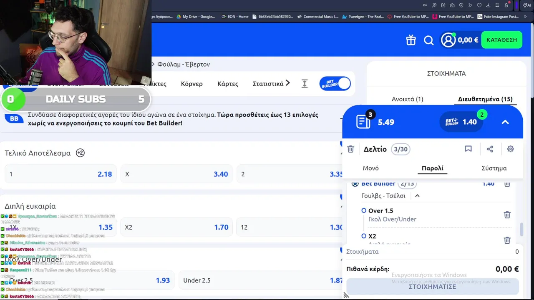Show more market tabs with right chevron
Image resolution: width=534 pixels, height=300 pixels.
287,83
